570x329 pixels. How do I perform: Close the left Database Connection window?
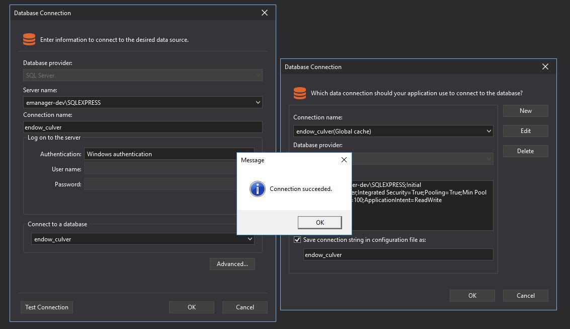[265, 13]
